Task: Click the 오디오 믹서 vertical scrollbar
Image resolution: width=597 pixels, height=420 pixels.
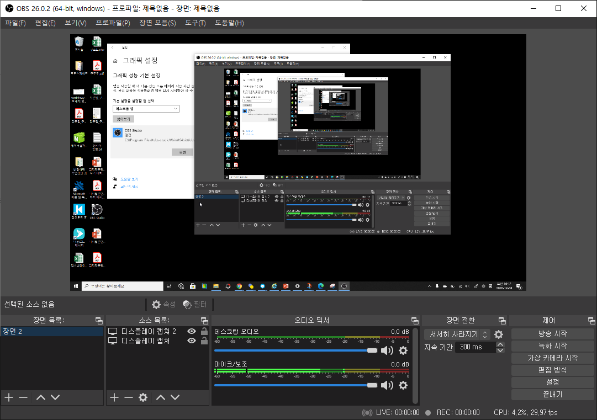Action: tap(415, 365)
